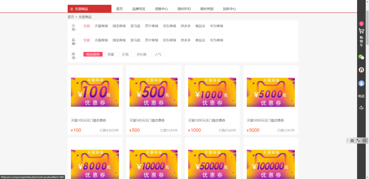Viewport: 369px width, 179px height.
Task: Filter 品牌 by 华为商城
Action: pyautogui.click(x=217, y=40)
